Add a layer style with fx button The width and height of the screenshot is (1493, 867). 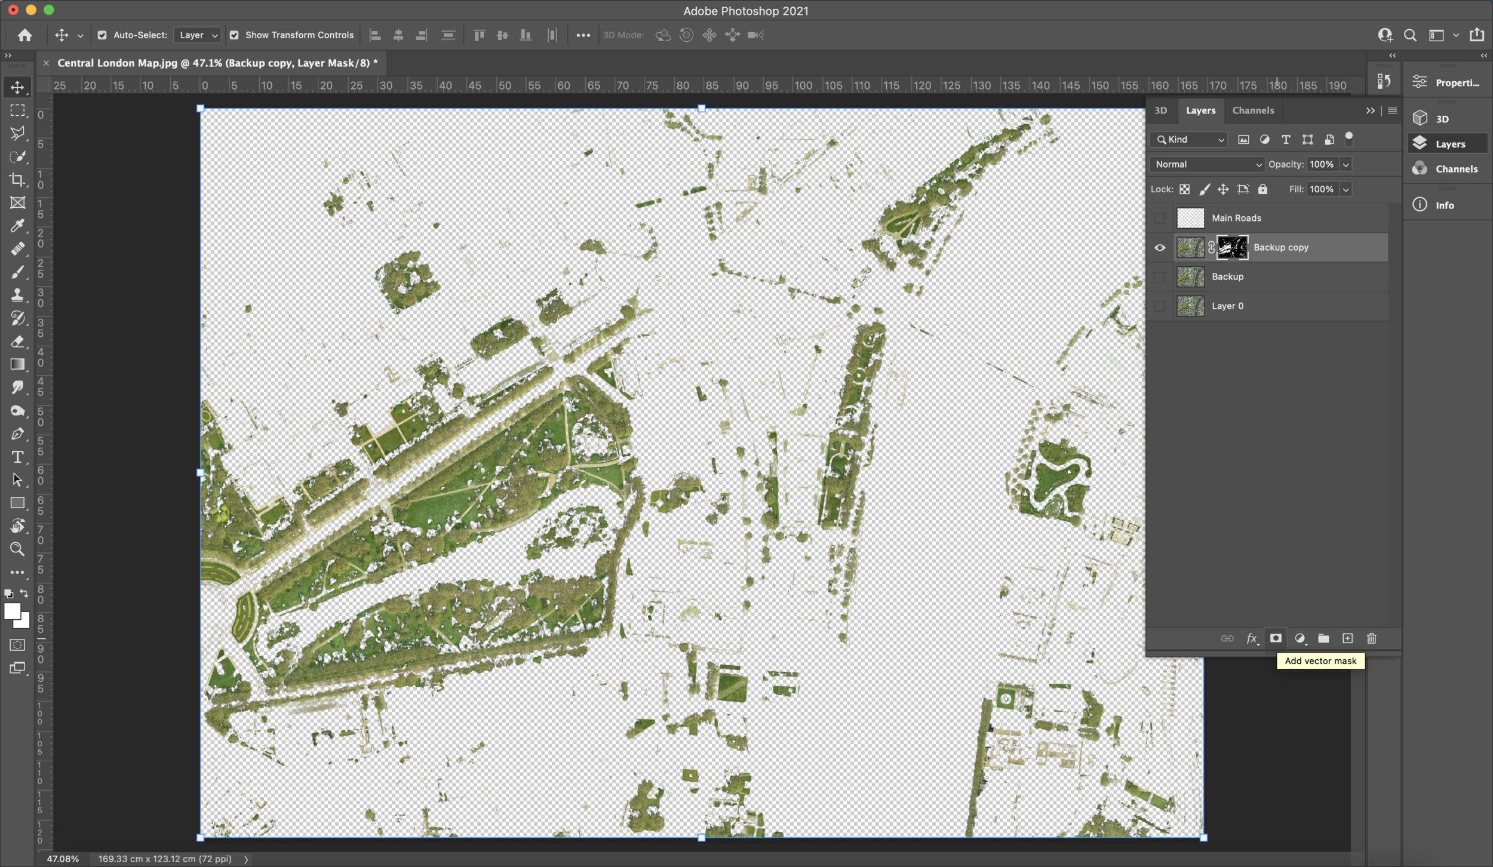click(1252, 638)
